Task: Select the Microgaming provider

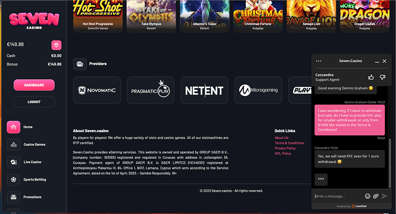Action: tap(258, 90)
